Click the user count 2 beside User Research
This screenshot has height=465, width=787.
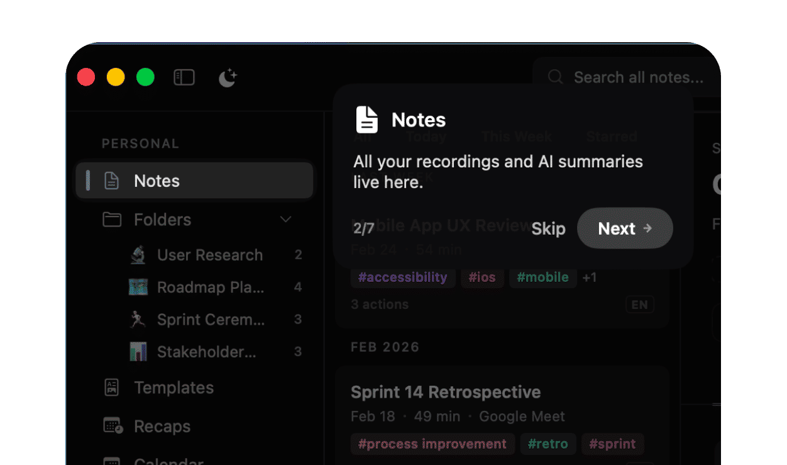point(299,255)
